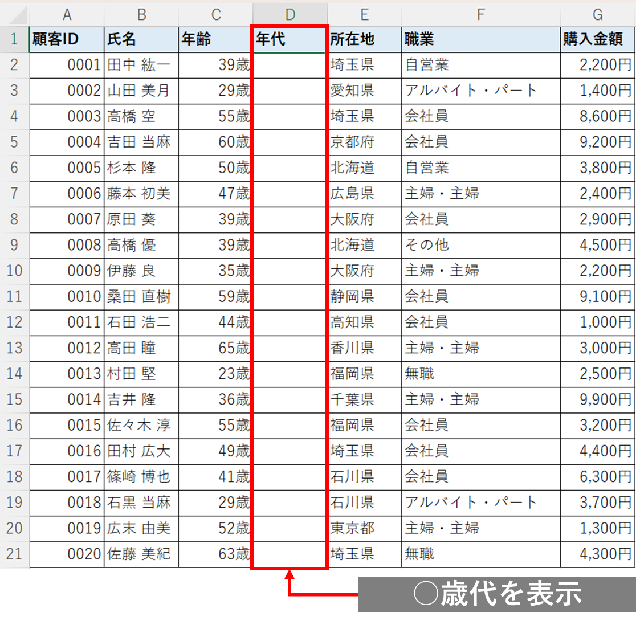The height and width of the screenshot is (629, 636).
Task: Select row 12 header
Action: 15,322
